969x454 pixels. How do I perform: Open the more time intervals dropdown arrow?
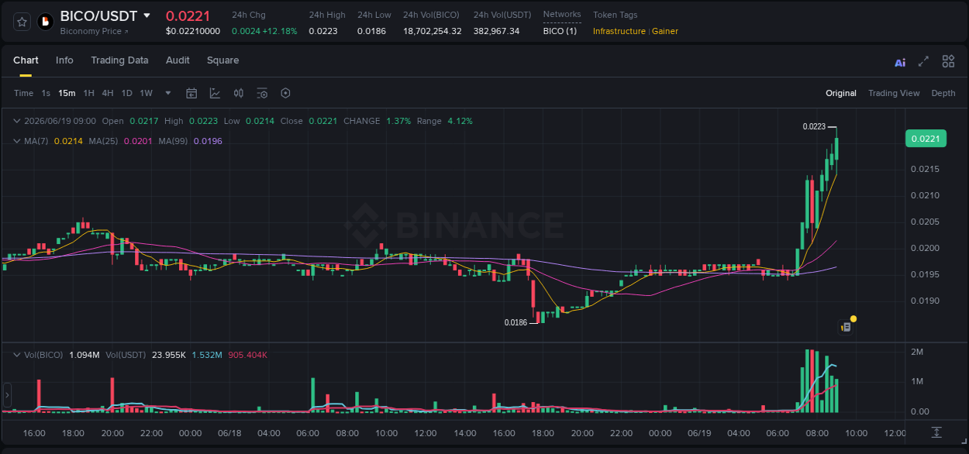pos(167,93)
